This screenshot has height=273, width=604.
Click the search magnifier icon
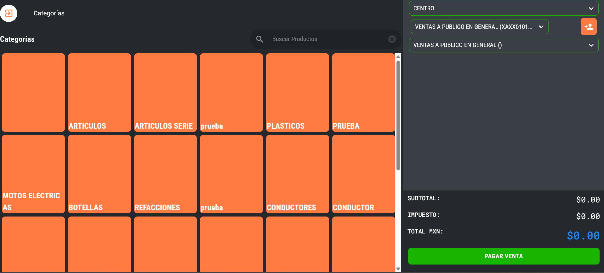pos(259,39)
